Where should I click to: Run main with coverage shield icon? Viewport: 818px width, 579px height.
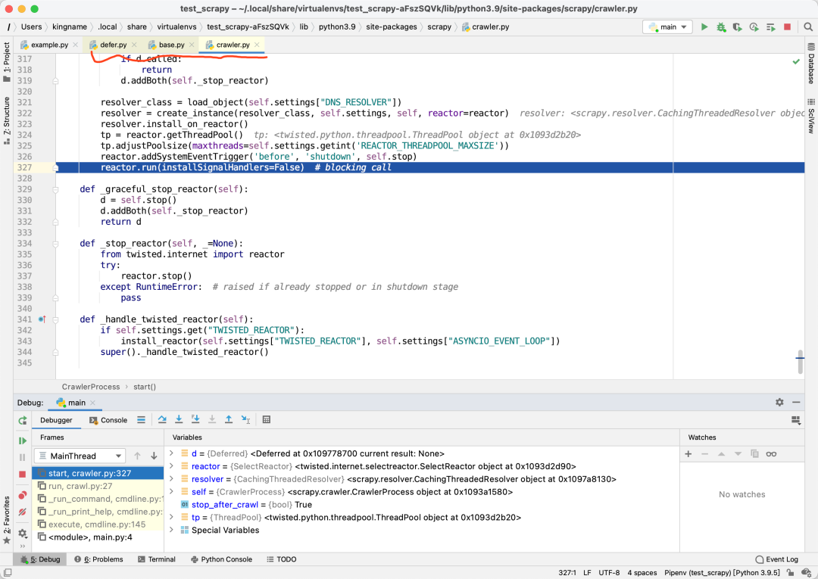(x=737, y=27)
